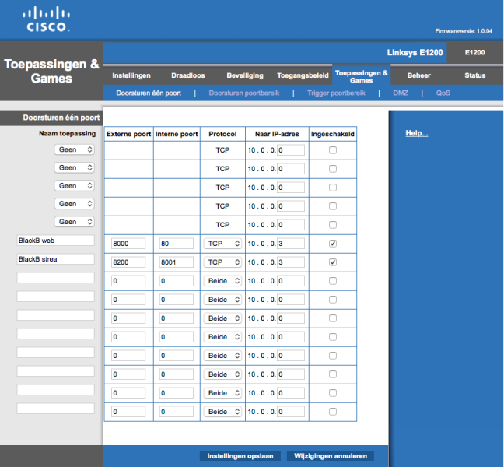Disable the BlackB web forwarding checkbox
The height and width of the screenshot is (467, 504).
pos(333,244)
